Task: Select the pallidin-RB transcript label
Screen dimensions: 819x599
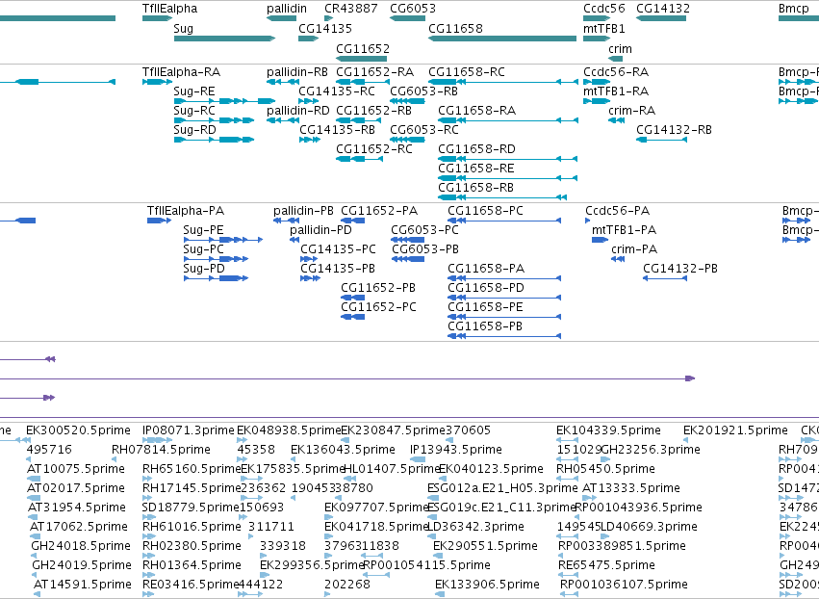Action: (297, 71)
